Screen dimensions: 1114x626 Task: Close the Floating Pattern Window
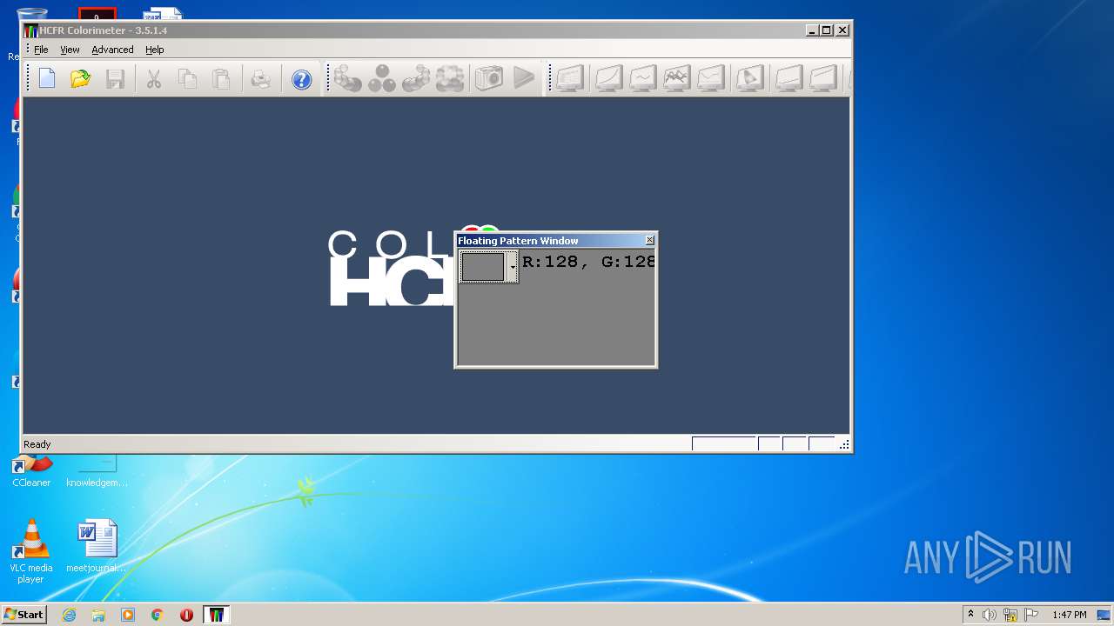tap(649, 241)
